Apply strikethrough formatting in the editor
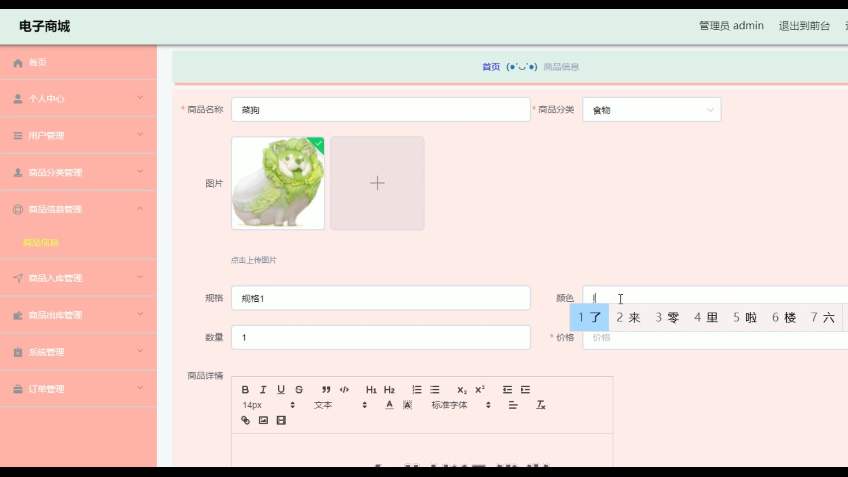This screenshot has height=477, width=848. pos(299,390)
